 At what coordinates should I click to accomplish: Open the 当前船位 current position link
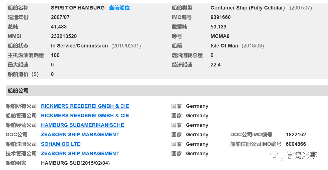coord(119,8)
